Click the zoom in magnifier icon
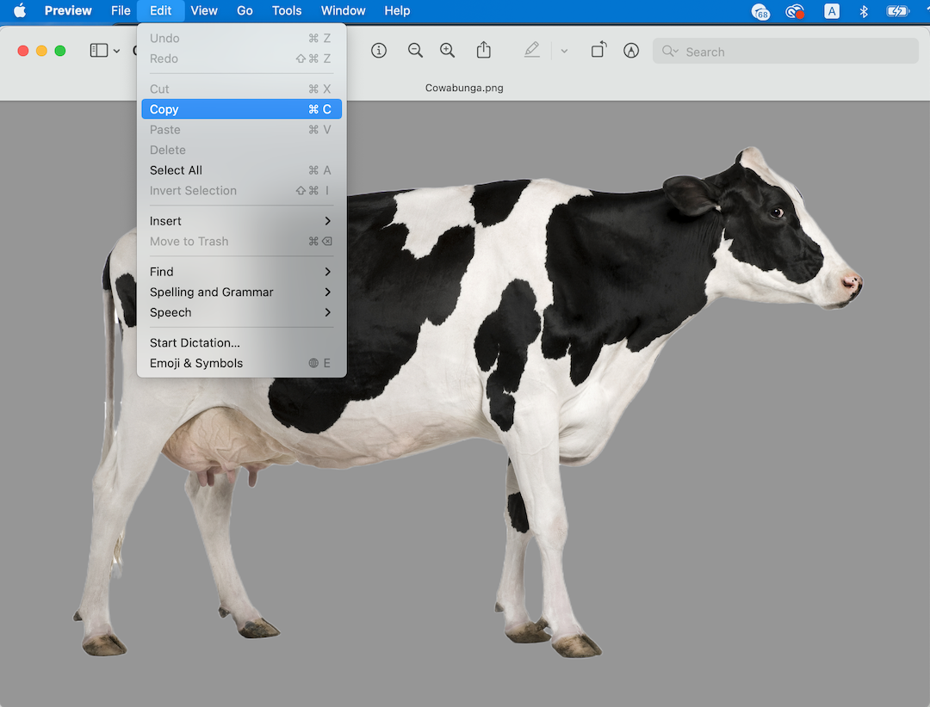 [x=447, y=51]
